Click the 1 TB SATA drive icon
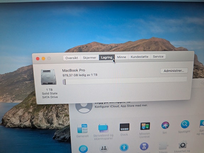The width and height of the screenshot is (204, 153). coord(49,77)
